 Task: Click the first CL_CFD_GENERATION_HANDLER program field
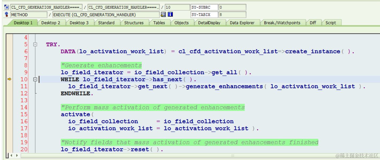47,7
